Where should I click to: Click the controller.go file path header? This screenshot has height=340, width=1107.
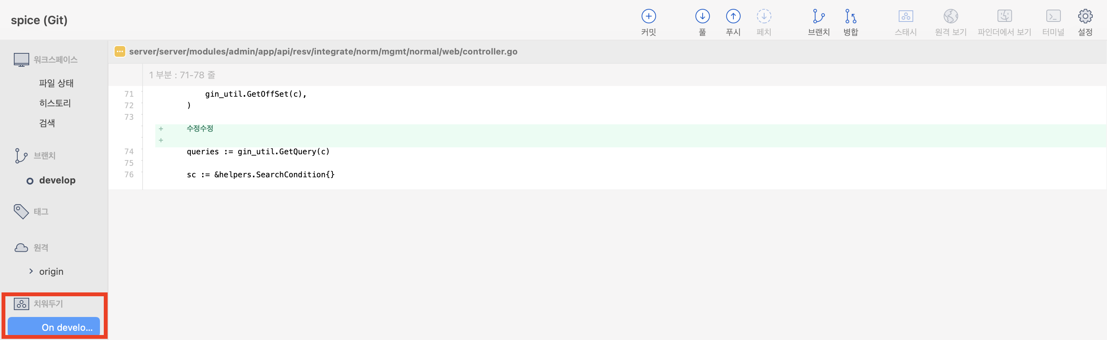[323, 51]
